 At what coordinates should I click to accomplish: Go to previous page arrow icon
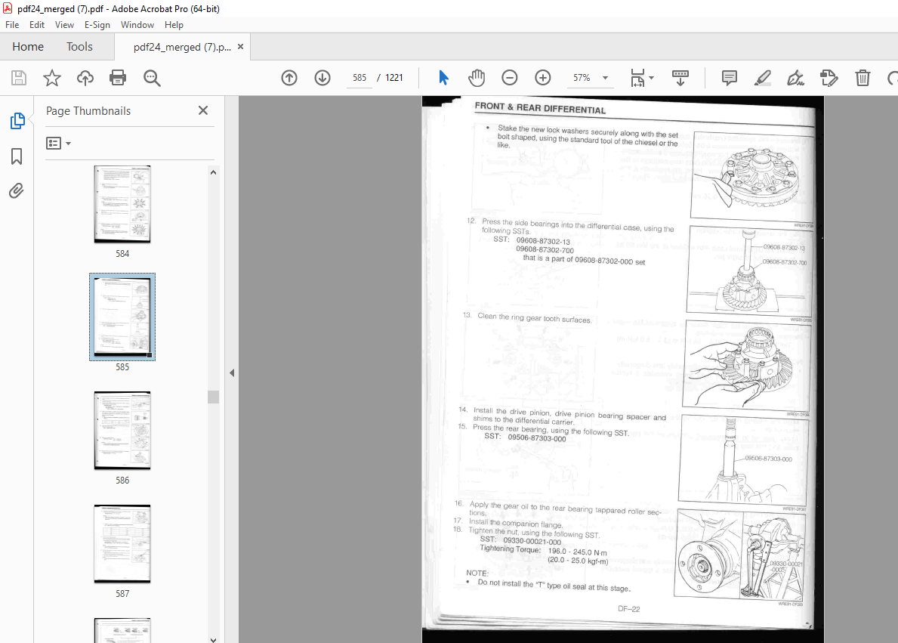tap(289, 78)
